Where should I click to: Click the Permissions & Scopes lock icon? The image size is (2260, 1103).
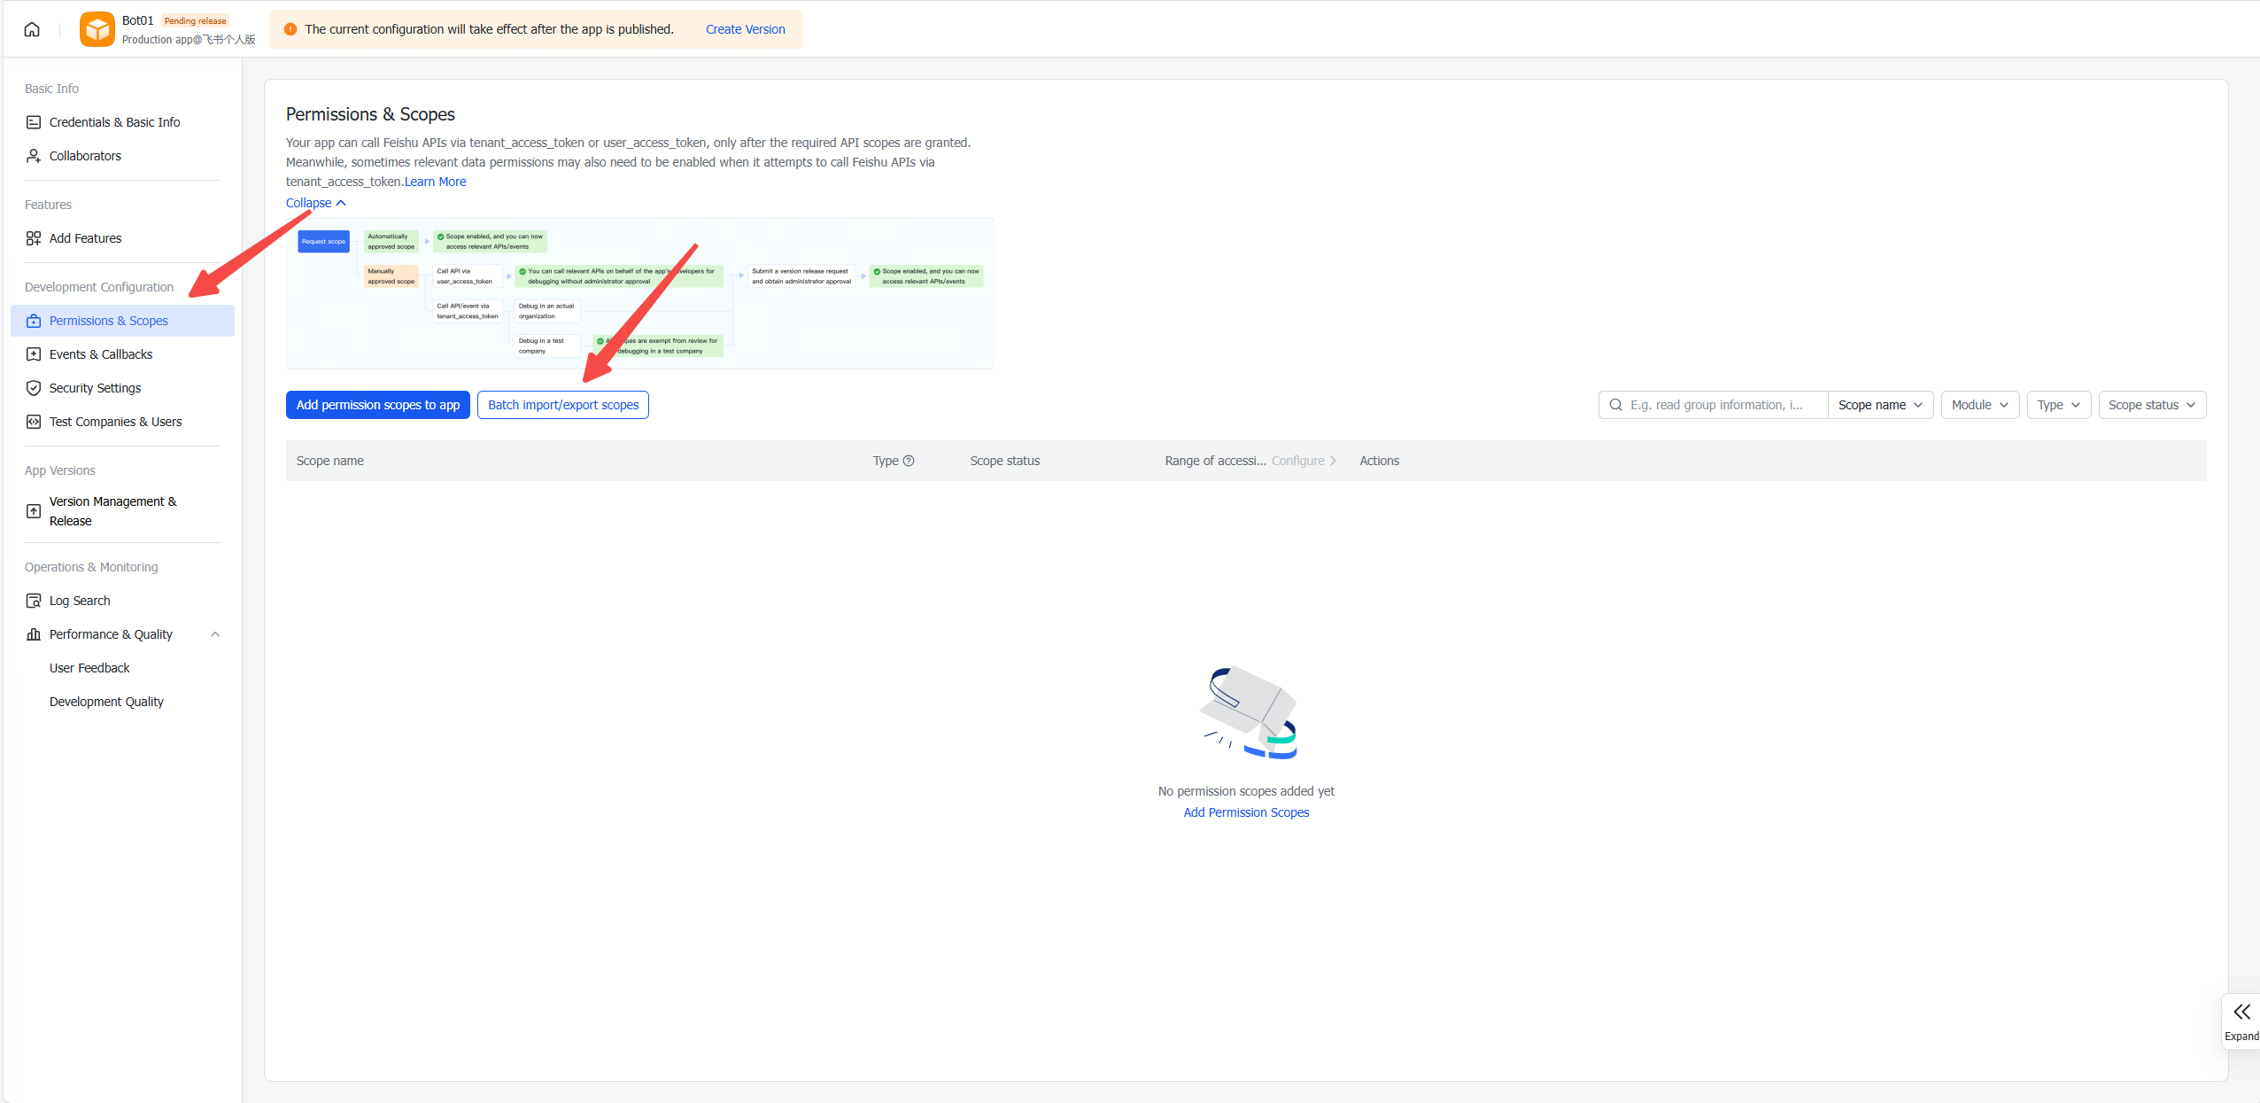point(34,321)
